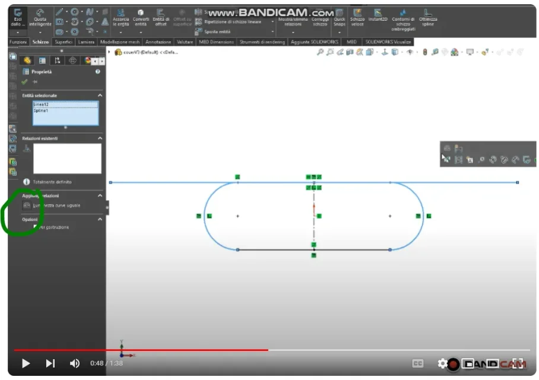Enable the Per costruzione checkbox
The height and width of the screenshot is (380, 539).
(x=36, y=227)
